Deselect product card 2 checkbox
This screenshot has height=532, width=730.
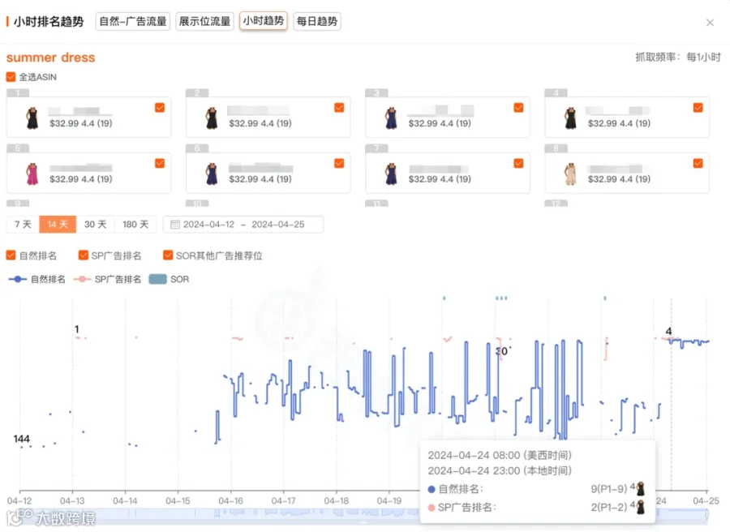point(339,108)
